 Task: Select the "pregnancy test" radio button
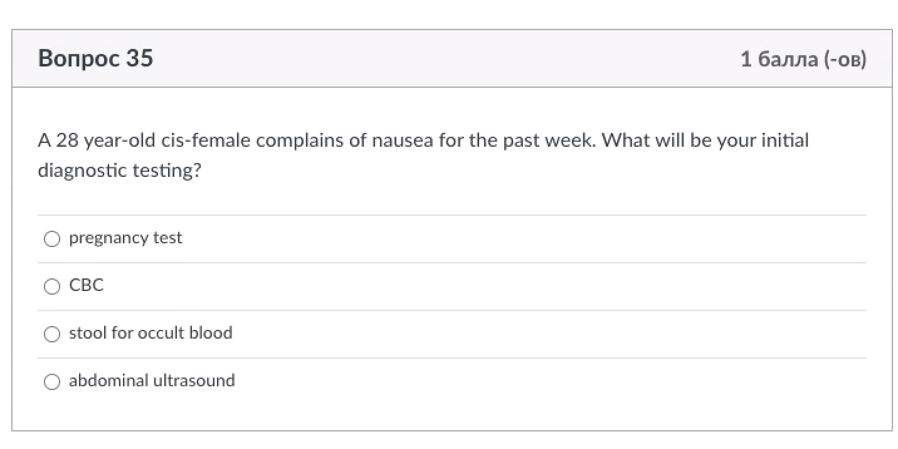(52, 239)
